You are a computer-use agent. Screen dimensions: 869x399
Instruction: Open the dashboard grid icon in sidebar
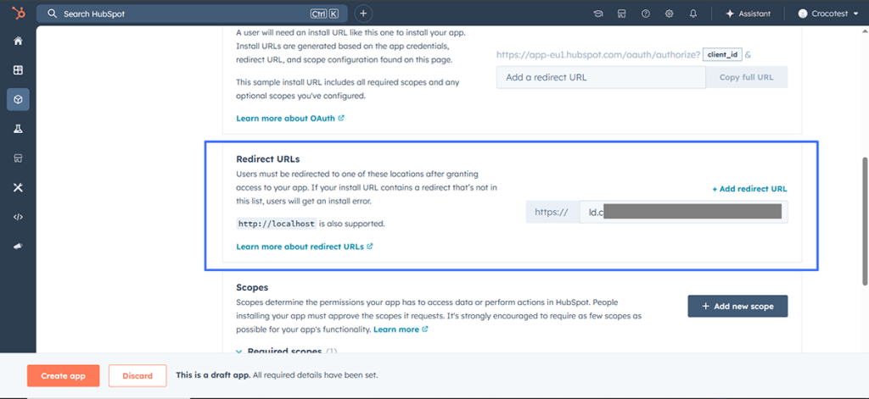point(18,70)
